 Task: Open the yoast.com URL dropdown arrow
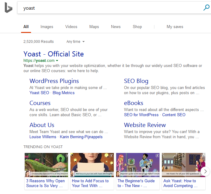point(57,61)
